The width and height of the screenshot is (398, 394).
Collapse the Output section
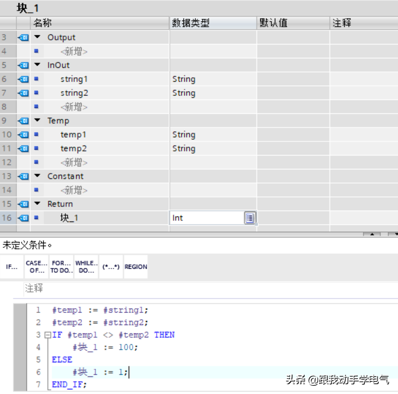pos(37,37)
